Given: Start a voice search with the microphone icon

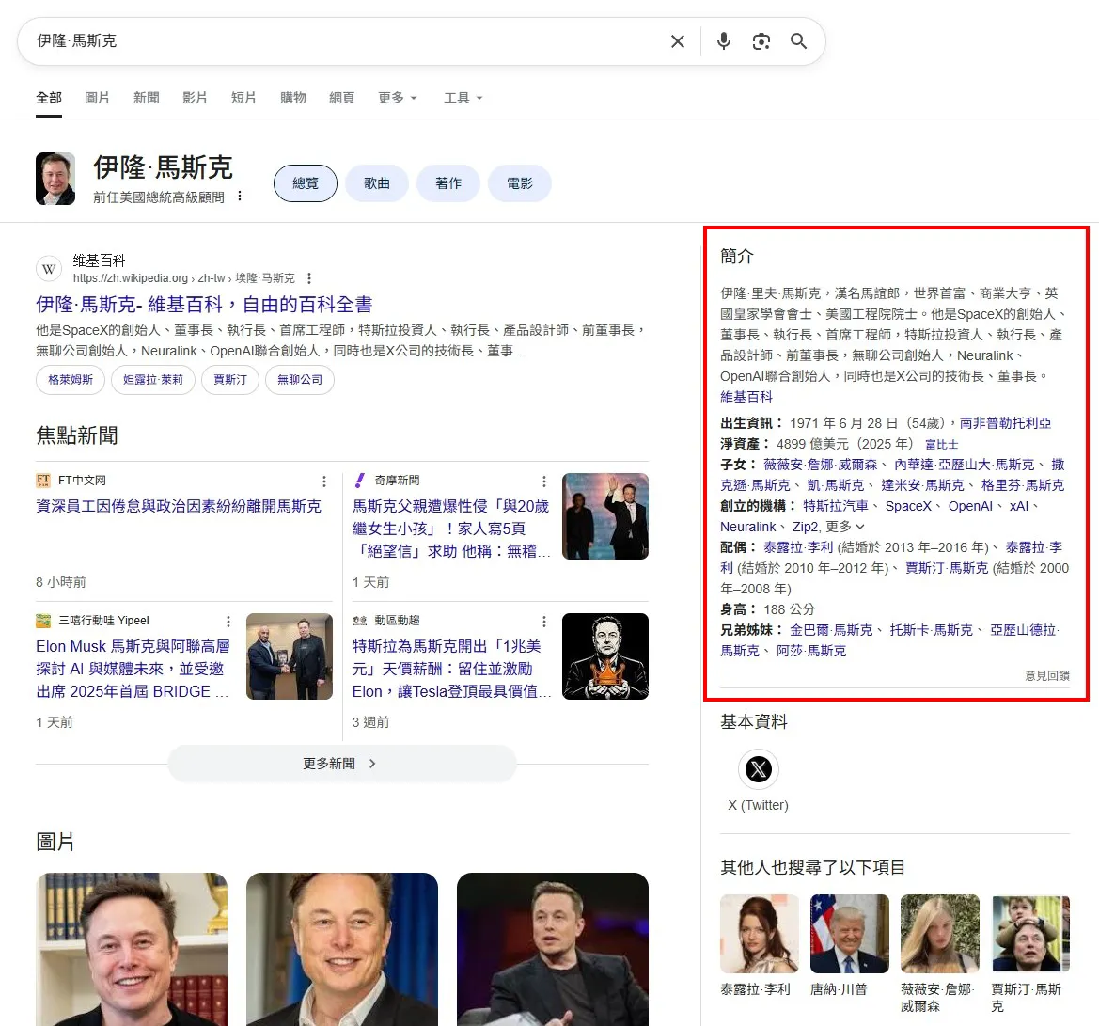Looking at the screenshot, I should (x=723, y=41).
